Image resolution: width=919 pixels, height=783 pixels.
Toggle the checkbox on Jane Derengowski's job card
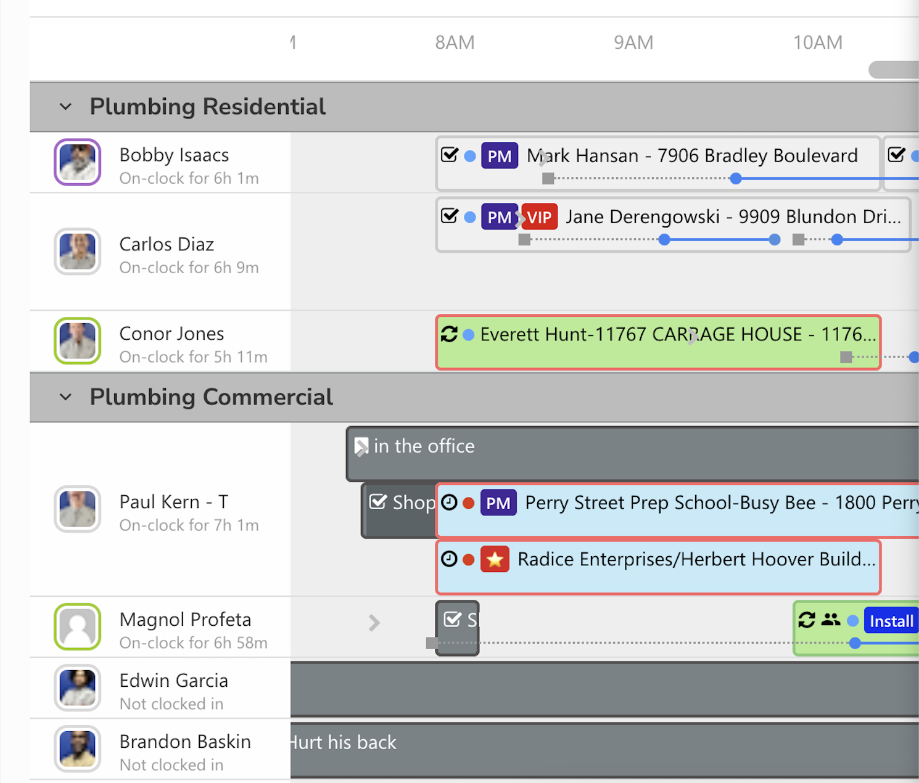pyautogui.click(x=450, y=216)
